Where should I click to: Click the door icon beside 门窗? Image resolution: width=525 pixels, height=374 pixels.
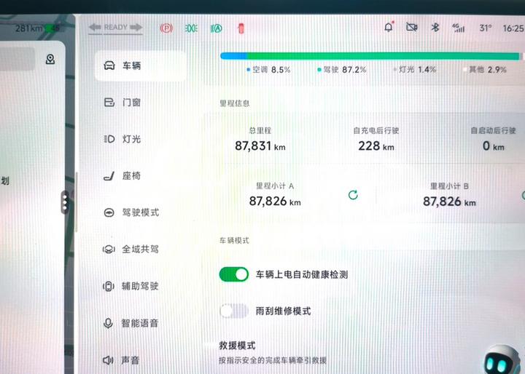point(109,103)
